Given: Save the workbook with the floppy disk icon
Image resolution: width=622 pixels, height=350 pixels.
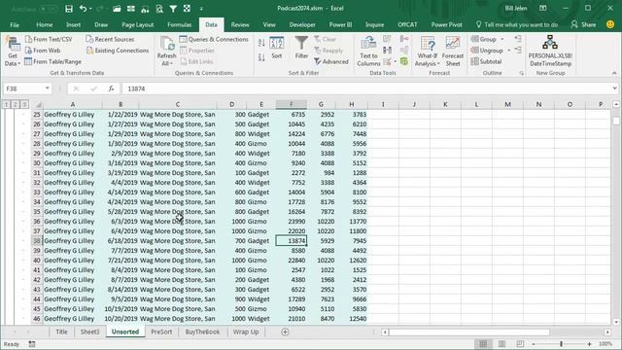Looking at the screenshot, I should tap(69, 9).
